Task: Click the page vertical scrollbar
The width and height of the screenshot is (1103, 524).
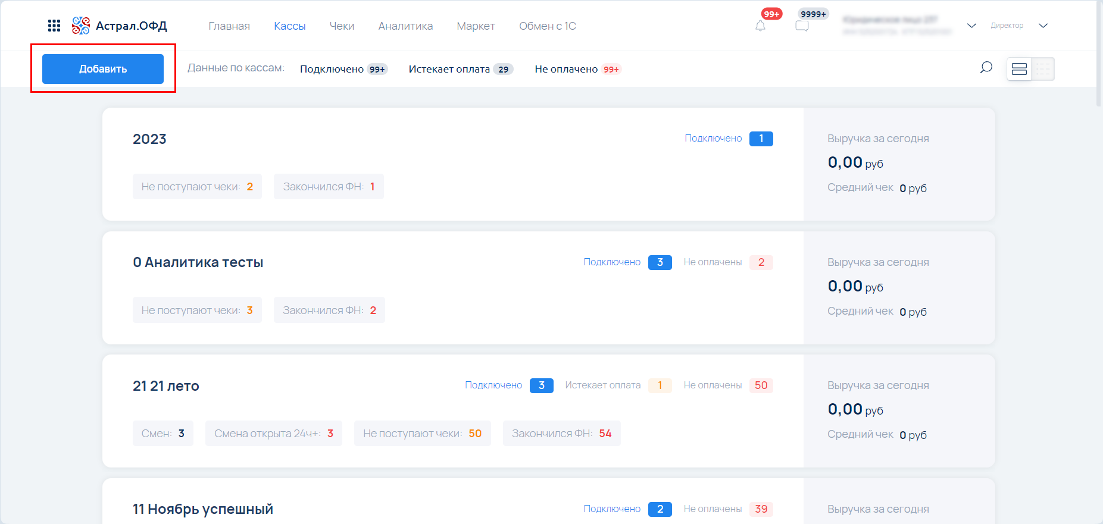Action: click(x=1099, y=54)
